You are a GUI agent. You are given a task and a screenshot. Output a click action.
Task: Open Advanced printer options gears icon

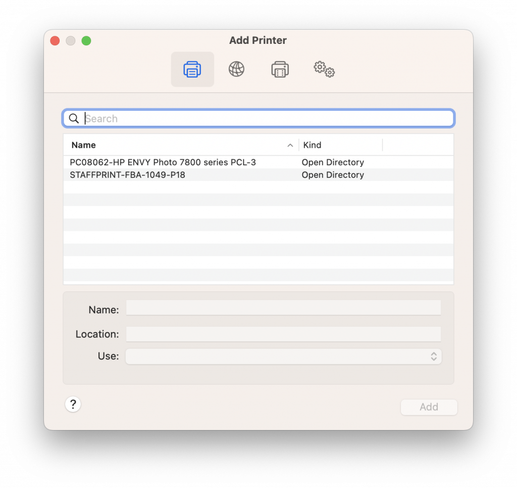point(323,69)
